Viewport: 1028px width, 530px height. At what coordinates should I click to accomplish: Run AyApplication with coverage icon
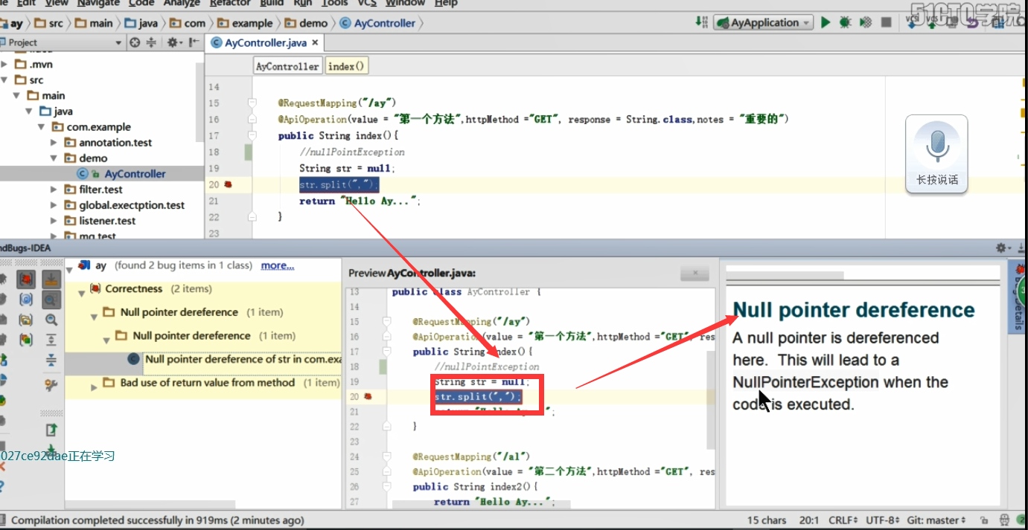click(x=865, y=23)
